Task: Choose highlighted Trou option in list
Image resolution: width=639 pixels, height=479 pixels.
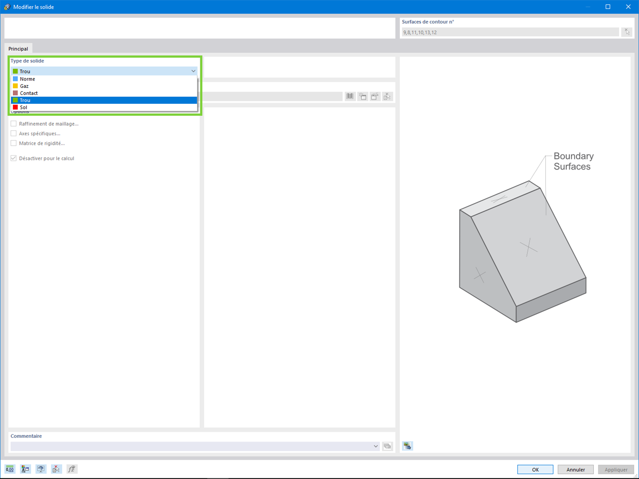Action: point(104,100)
